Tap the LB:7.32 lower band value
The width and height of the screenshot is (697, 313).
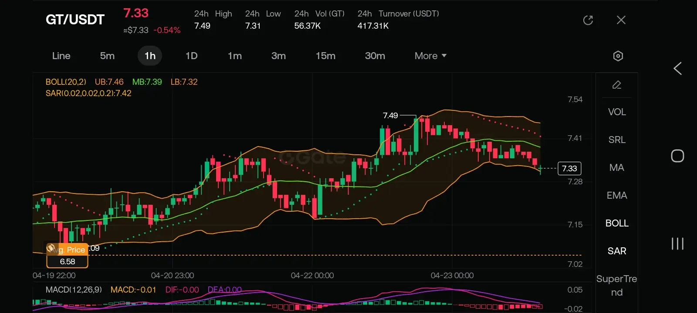tap(184, 82)
